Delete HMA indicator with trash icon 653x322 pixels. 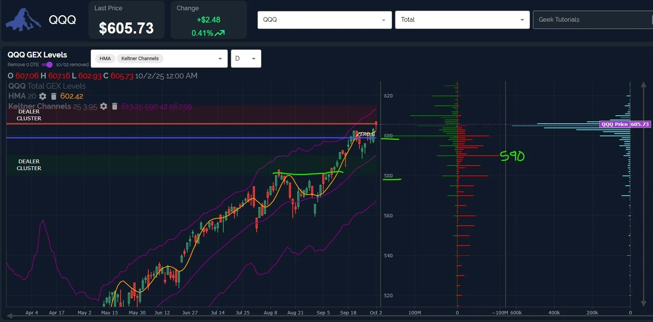coord(54,96)
